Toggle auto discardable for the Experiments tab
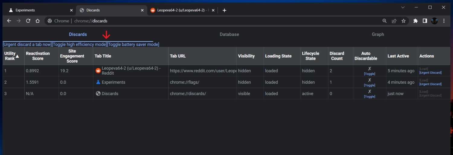 (x=369, y=85)
